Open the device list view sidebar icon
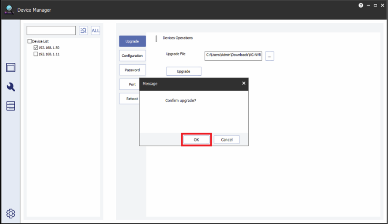 11,68
